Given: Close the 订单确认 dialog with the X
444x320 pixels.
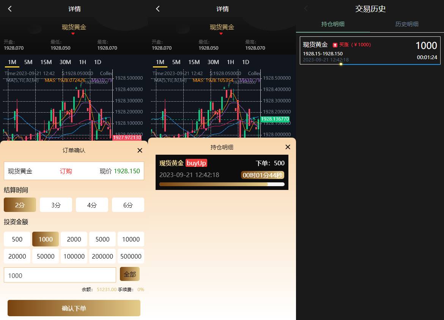Looking at the screenshot, I should coord(140,150).
